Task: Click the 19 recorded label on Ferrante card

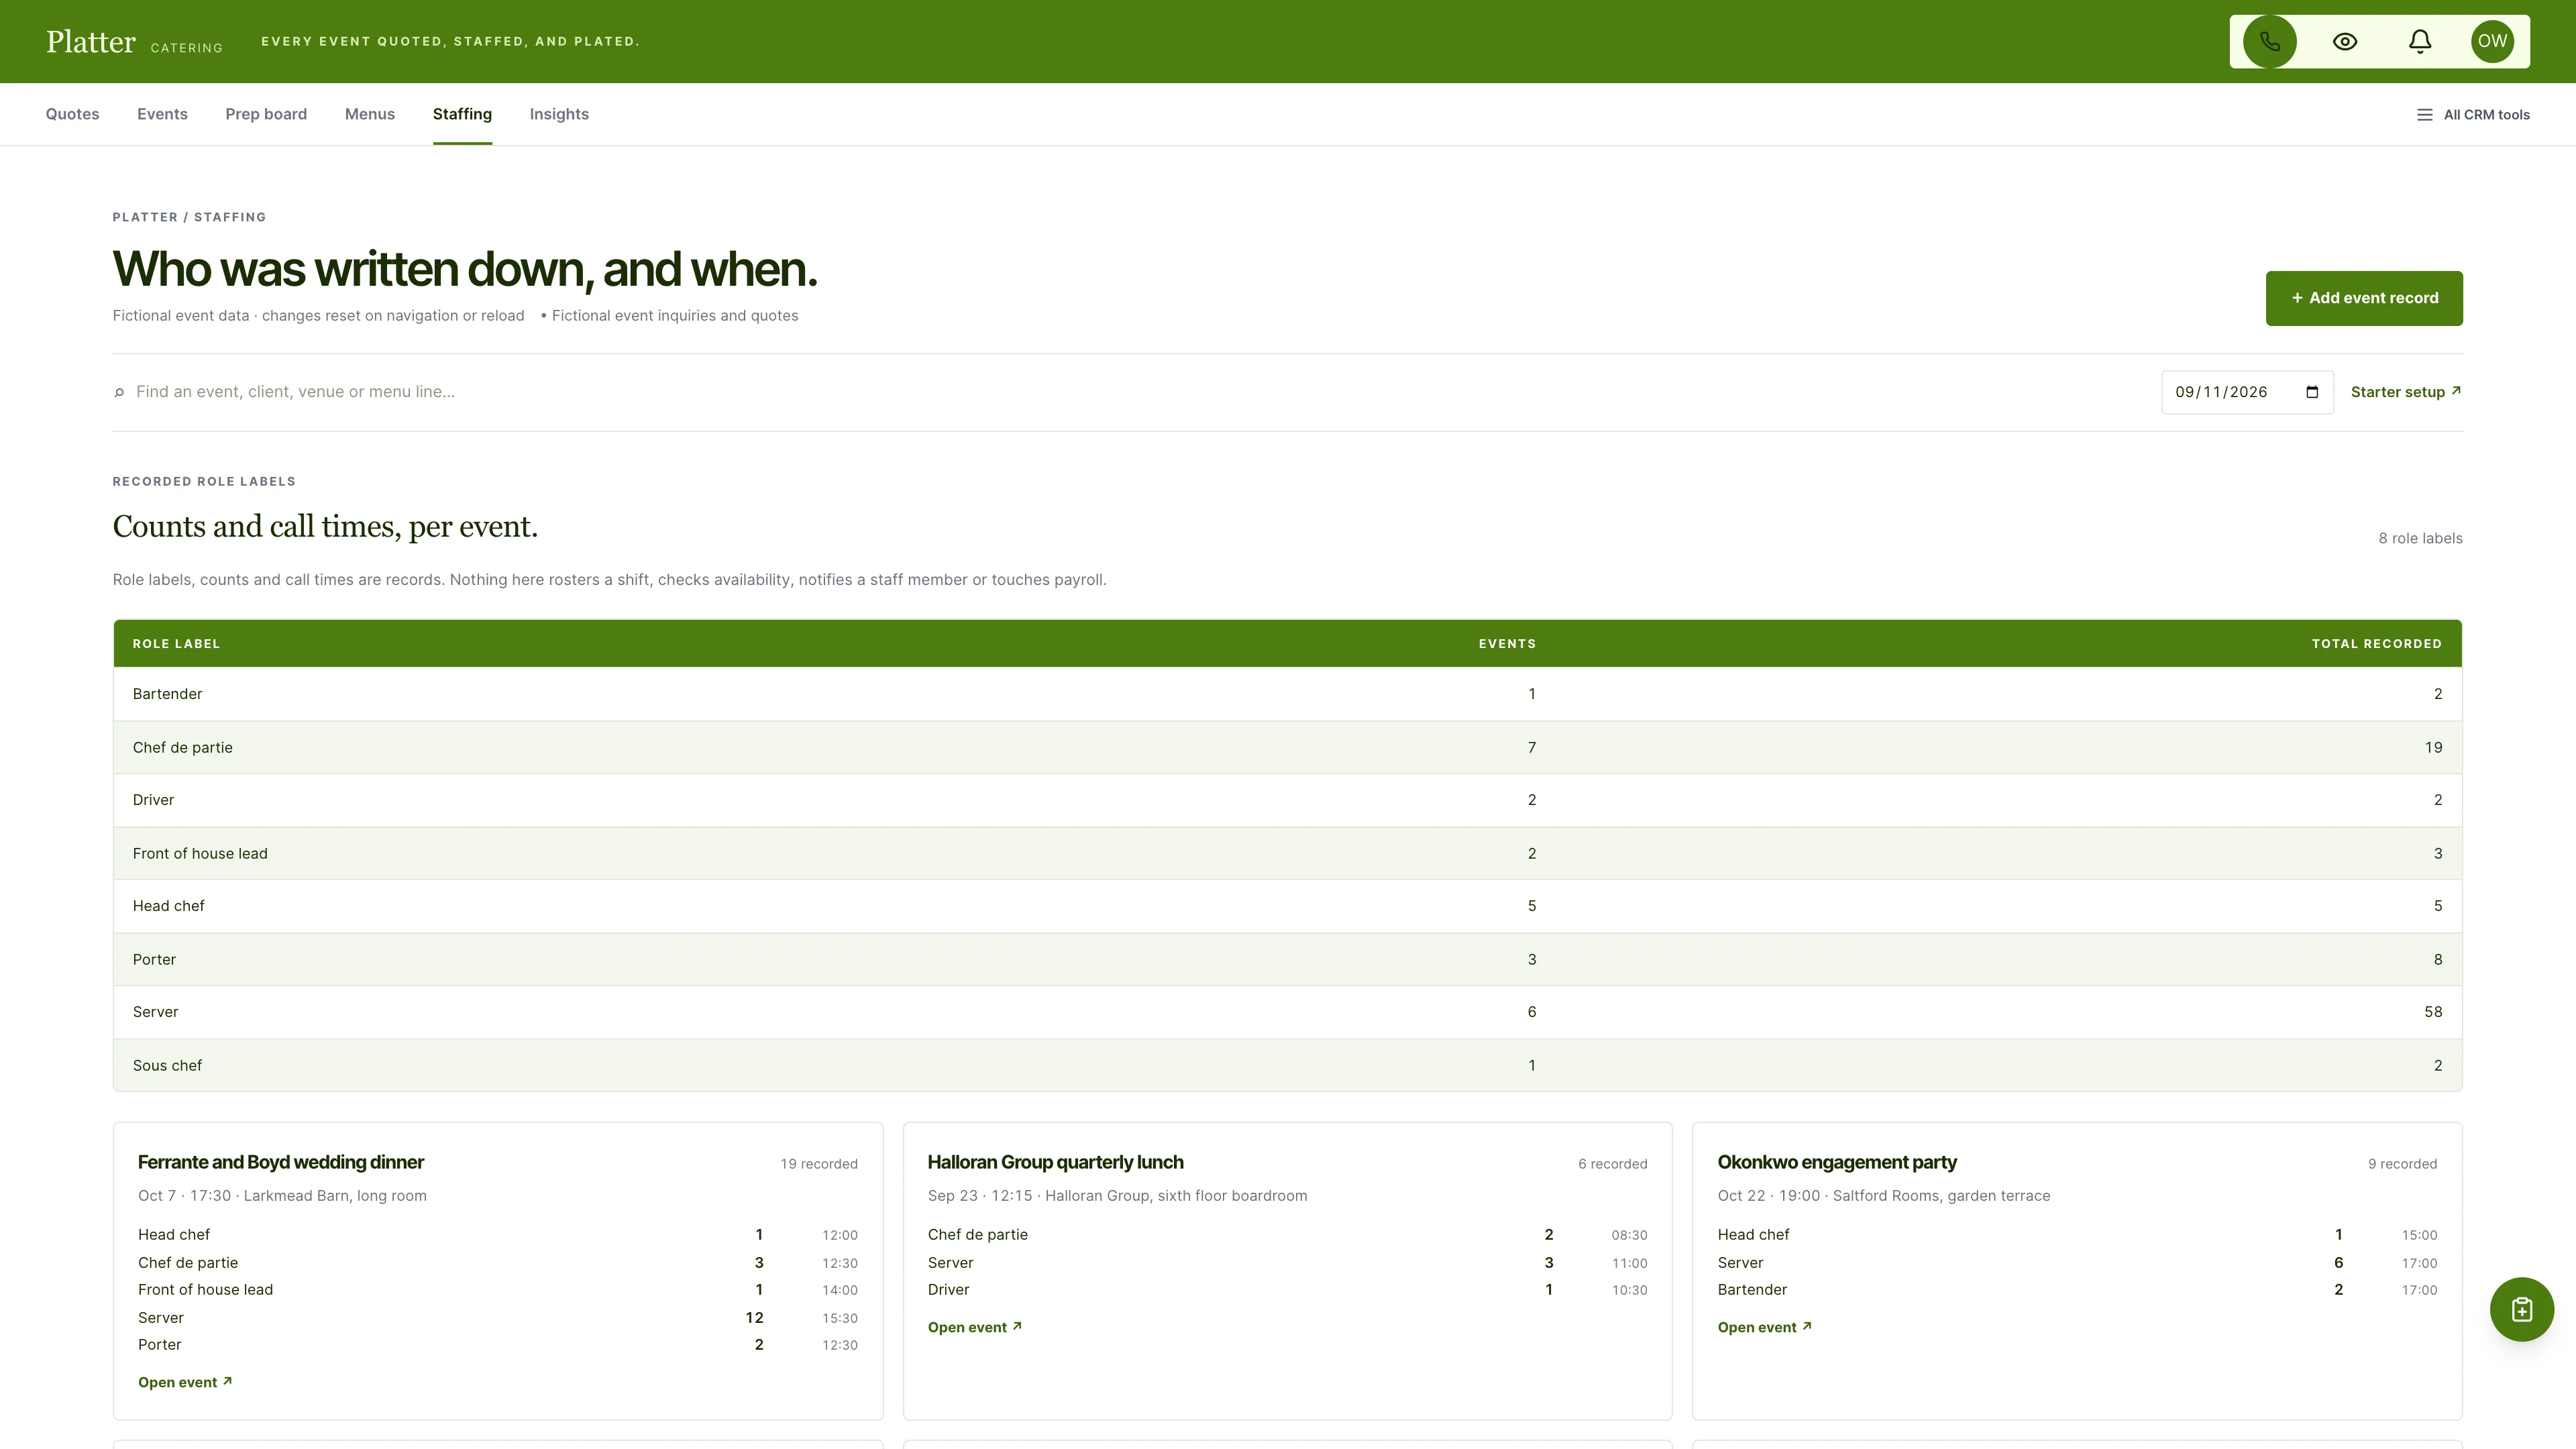Action: click(x=819, y=1164)
